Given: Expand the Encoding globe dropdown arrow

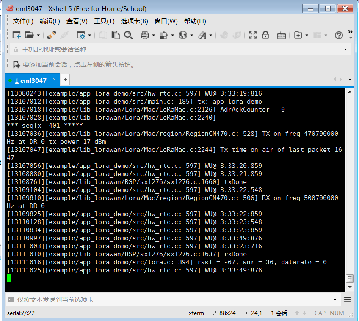Looking at the screenshot, I should pyautogui.click(x=191, y=35).
